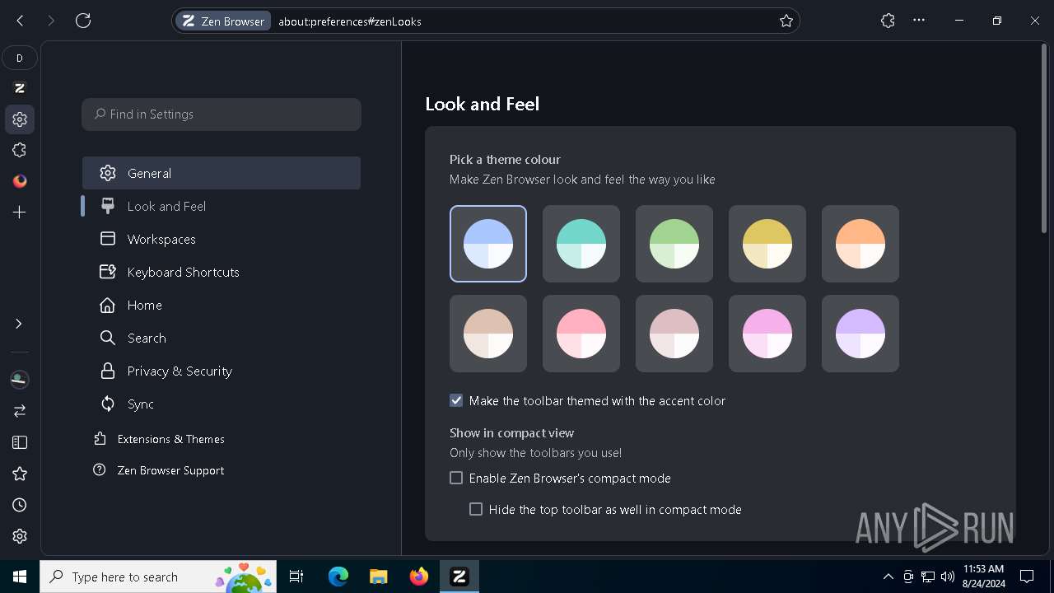Click the Find in Settings search field
This screenshot has width=1054, height=593.
222,114
